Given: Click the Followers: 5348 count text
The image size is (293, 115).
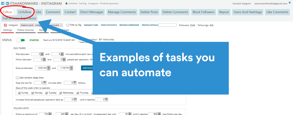Looking at the screenshot, I should point(187,25).
